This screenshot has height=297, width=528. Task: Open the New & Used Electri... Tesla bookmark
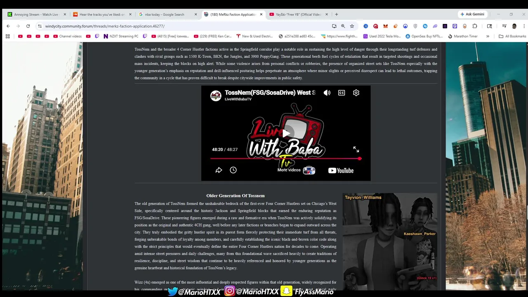[x=255, y=36]
